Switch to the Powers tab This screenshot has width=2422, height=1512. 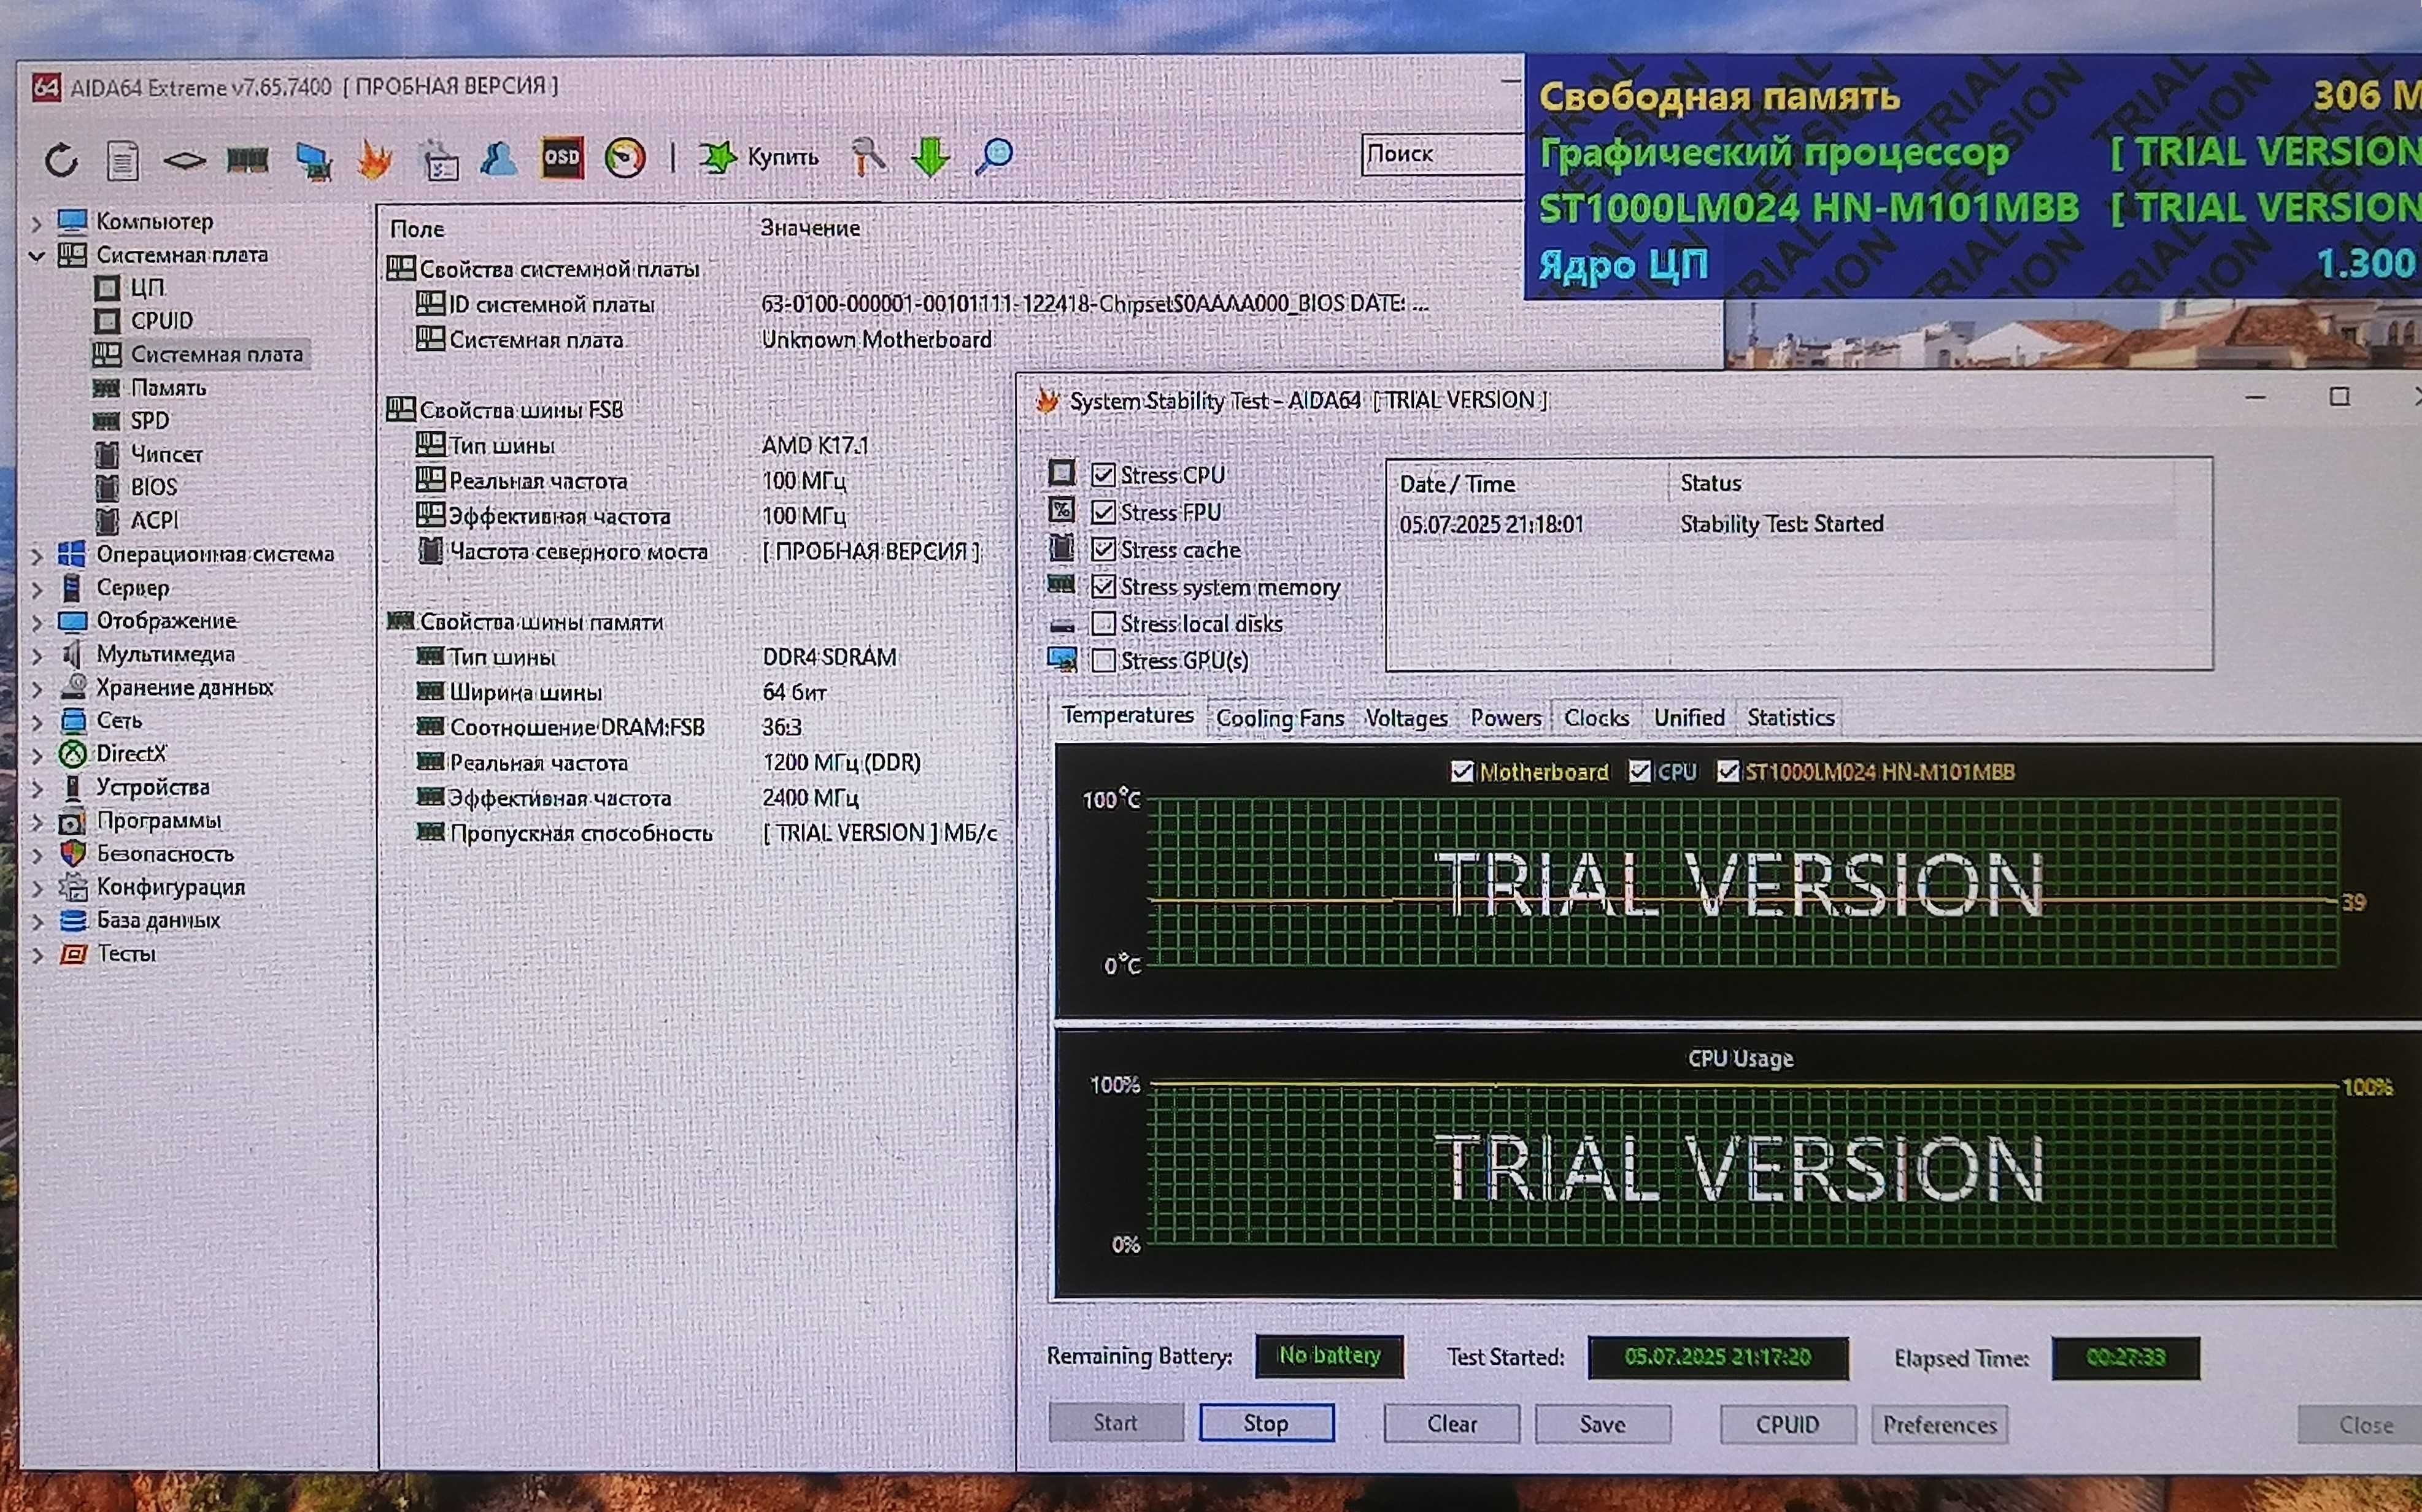coord(1505,718)
